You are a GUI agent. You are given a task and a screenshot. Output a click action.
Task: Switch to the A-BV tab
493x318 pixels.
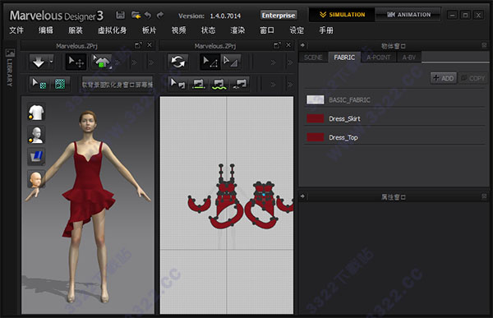pyautogui.click(x=408, y=58)
